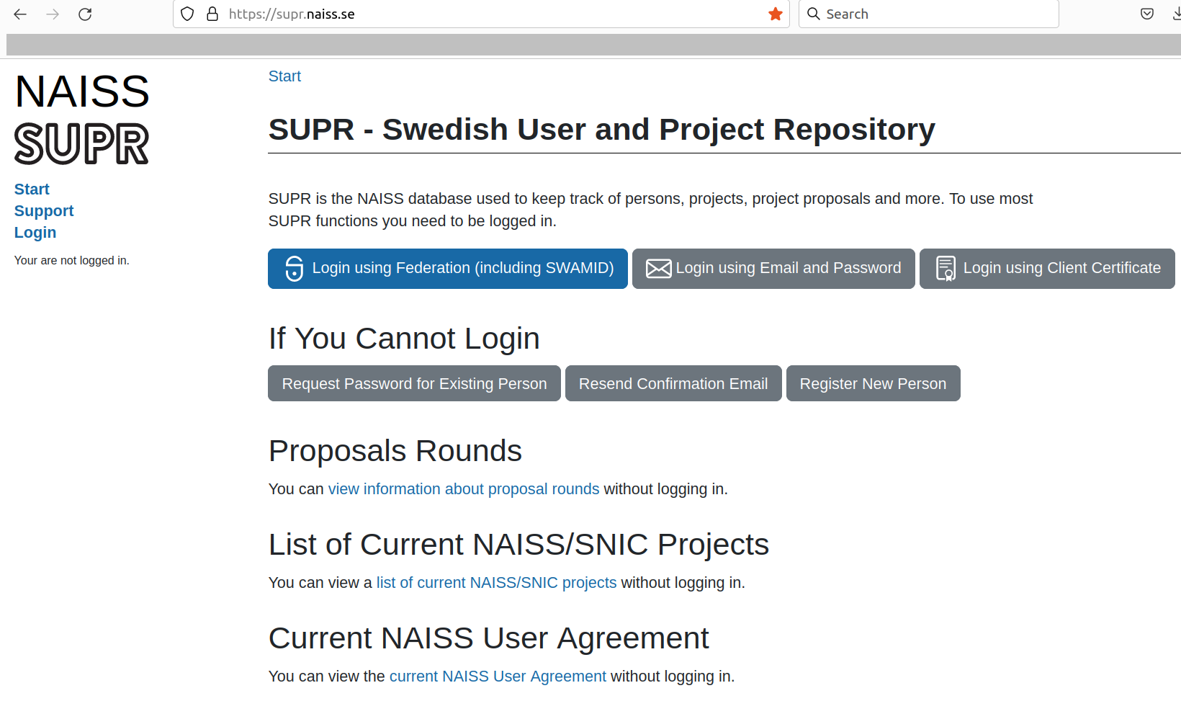The width and height of the screenshot is (1181, 701).
Task: Click Register New Person button
Action: click(873, 383)
